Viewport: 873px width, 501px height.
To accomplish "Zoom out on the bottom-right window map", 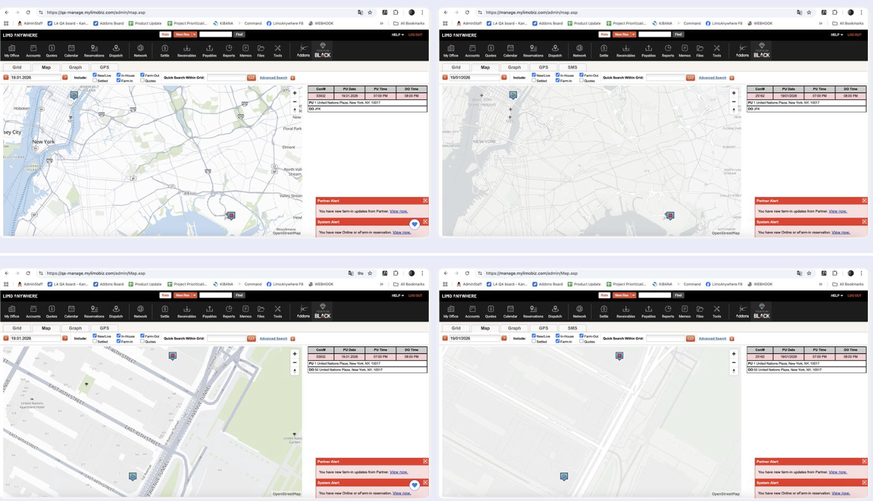I will pos(734,362).
